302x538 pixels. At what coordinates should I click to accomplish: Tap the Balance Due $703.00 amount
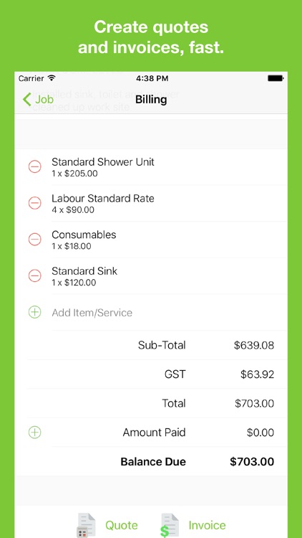click(x=252, y=461)
